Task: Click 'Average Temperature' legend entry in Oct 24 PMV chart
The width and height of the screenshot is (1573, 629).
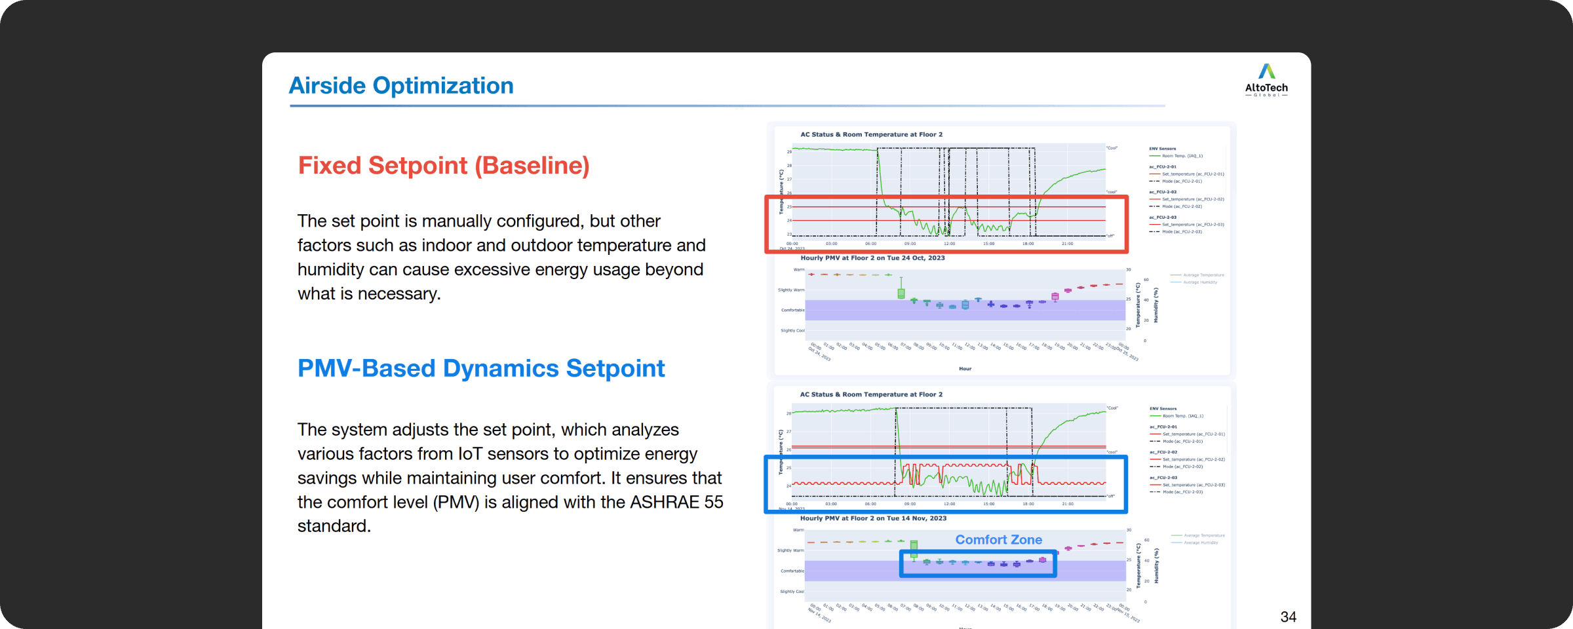Action: pyautogui.click(x=1197, y=275)
